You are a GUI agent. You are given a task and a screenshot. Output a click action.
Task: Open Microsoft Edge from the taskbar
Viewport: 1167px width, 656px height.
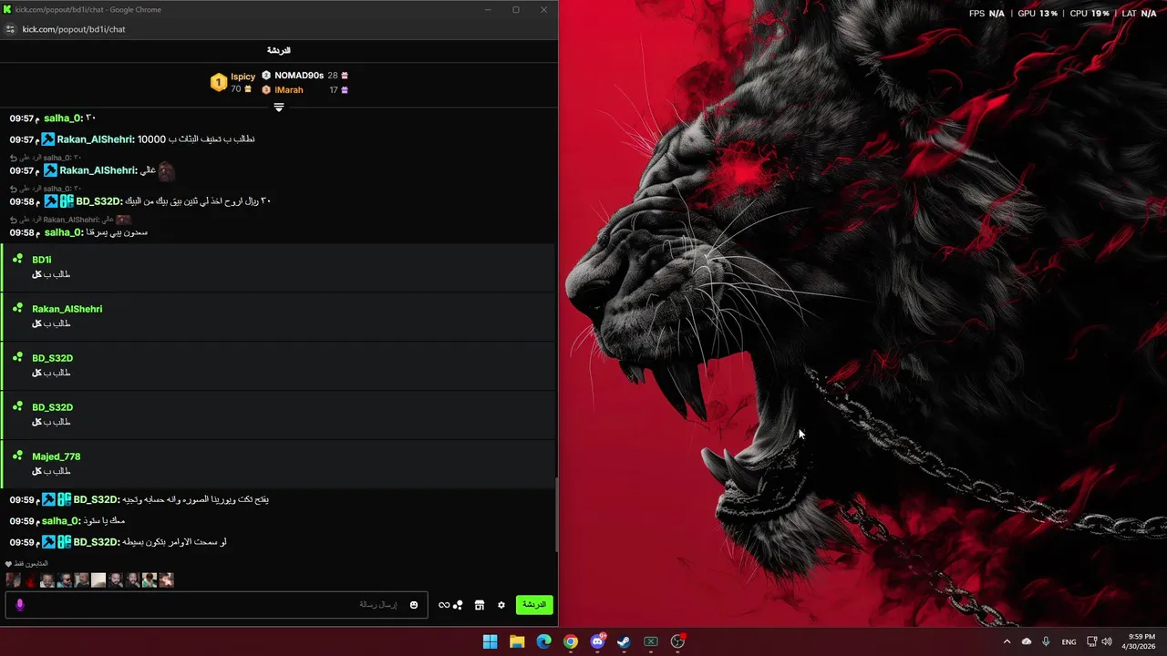click(543, 641)
